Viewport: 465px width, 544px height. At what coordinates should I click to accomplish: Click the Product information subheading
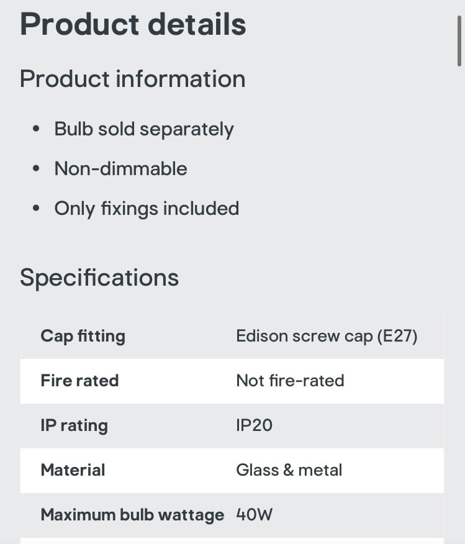(x=132, y=79)
